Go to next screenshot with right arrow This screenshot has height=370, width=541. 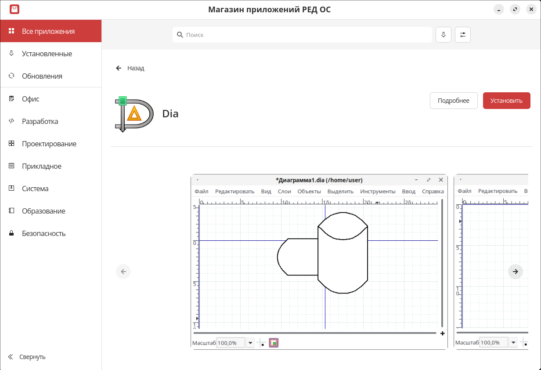[x=516, y=272]
